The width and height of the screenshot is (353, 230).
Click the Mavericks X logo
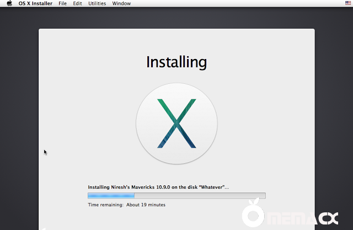[176, 124]
